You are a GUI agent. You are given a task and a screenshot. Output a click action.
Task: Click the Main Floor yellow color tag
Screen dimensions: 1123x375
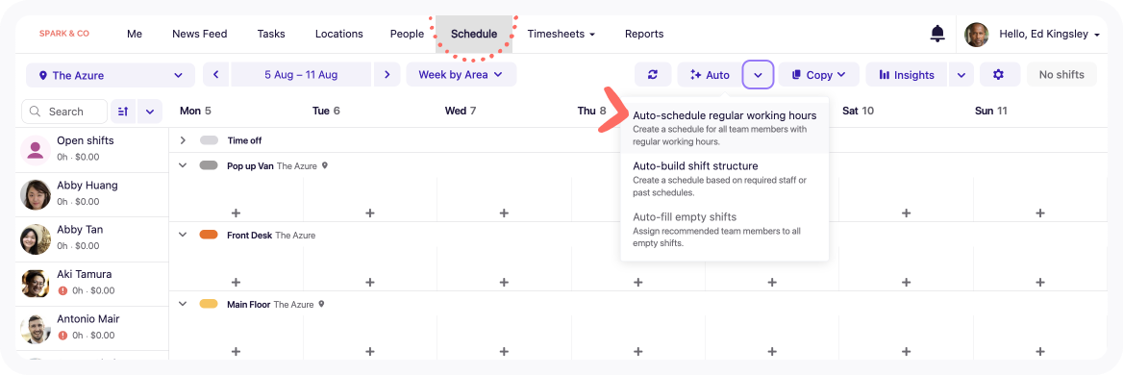click(209, 304)
